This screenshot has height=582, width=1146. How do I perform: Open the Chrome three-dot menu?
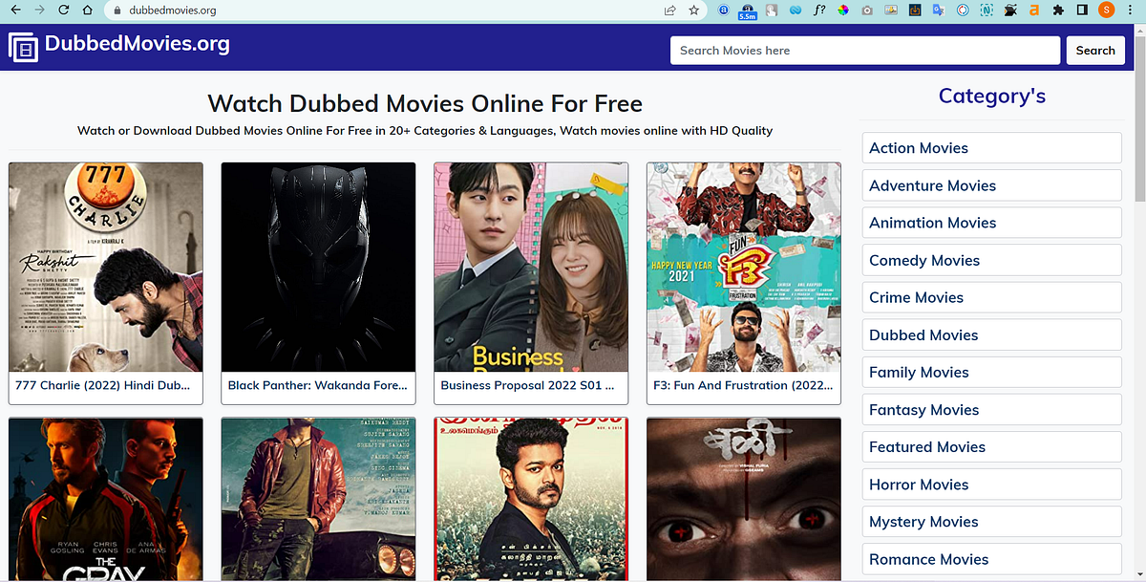[x=1132, y=11]
